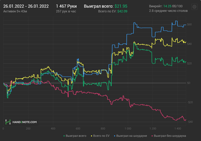The width and height of the screenshot is (201, 141).
Task: Click the '1 467 Руки' hand count
Action: [x=66, y=6]
